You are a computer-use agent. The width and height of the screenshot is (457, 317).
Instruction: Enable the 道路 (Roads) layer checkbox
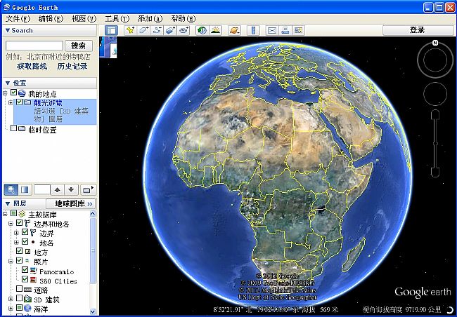19,289
